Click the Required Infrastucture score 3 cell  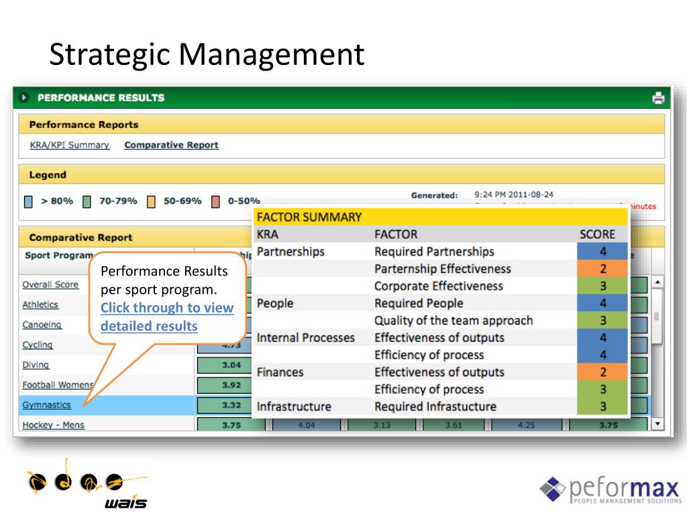(602, 407)
